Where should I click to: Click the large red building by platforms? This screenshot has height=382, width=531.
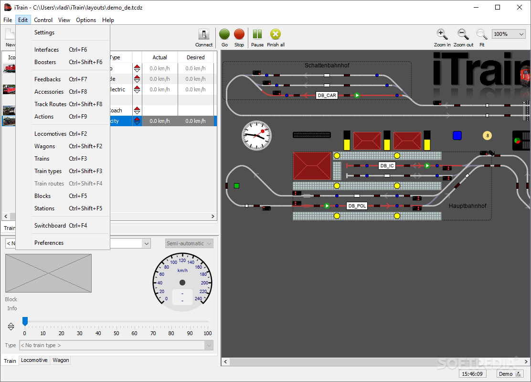[312, 166]
